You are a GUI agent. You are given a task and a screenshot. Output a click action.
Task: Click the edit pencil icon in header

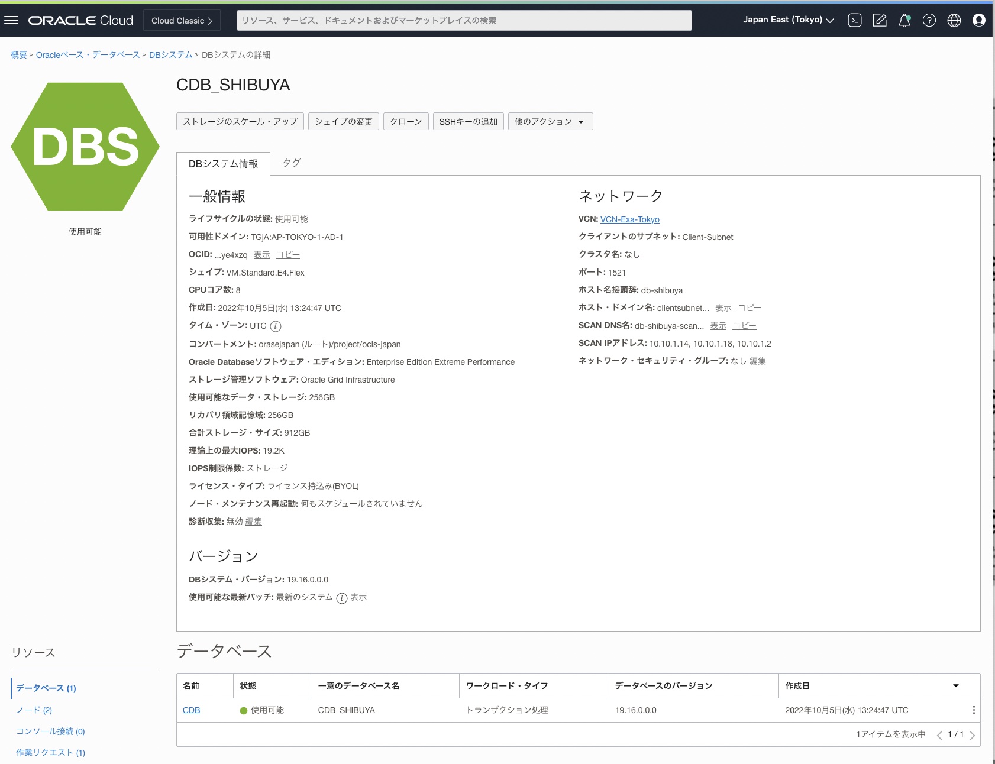(880, 20)
